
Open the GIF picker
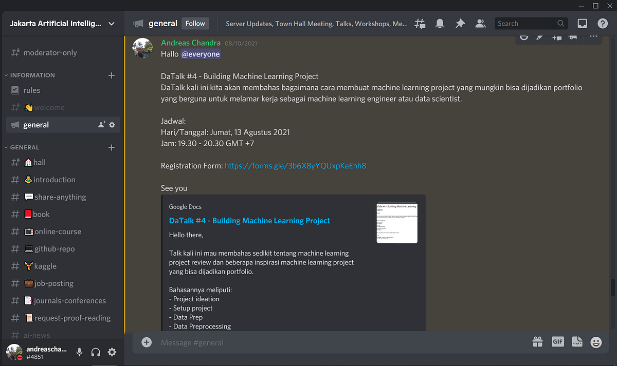(557, 342)
